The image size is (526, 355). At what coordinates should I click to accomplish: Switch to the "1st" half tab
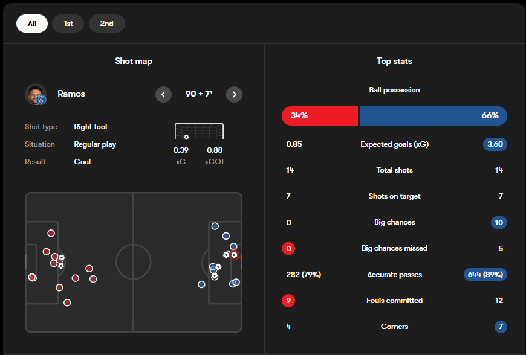[x=68, y=24]
